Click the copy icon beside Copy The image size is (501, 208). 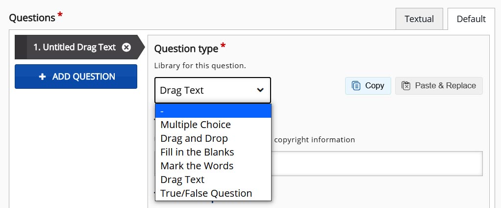pyautogui.click(x=356, y=86)
